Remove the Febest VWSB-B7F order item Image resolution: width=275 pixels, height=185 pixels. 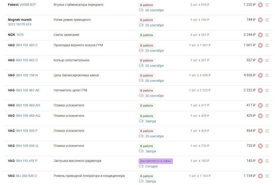pyautogui.click(x=260, y=5)
